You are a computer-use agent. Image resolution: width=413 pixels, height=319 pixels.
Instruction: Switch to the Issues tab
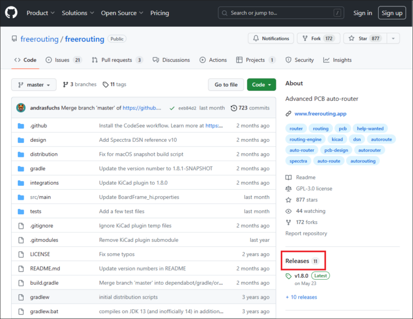pyautogui.click(x=63, y=60)
